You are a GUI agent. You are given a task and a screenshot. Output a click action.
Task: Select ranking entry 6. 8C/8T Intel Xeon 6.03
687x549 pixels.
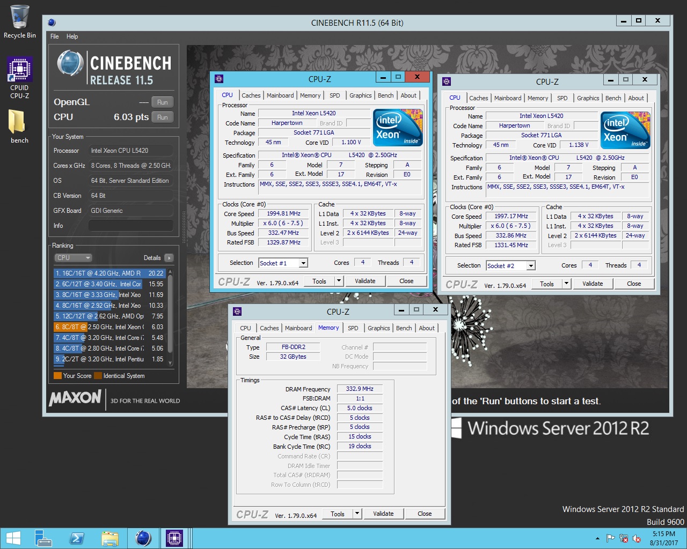point(109,327)
